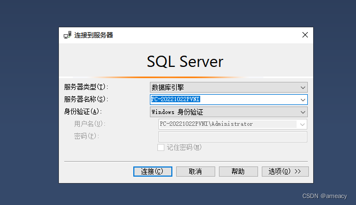The width and height of the screenshot is (356, 205).
Task: Open the 服务器名称 dropdown arrow
Action: point(302,100)
